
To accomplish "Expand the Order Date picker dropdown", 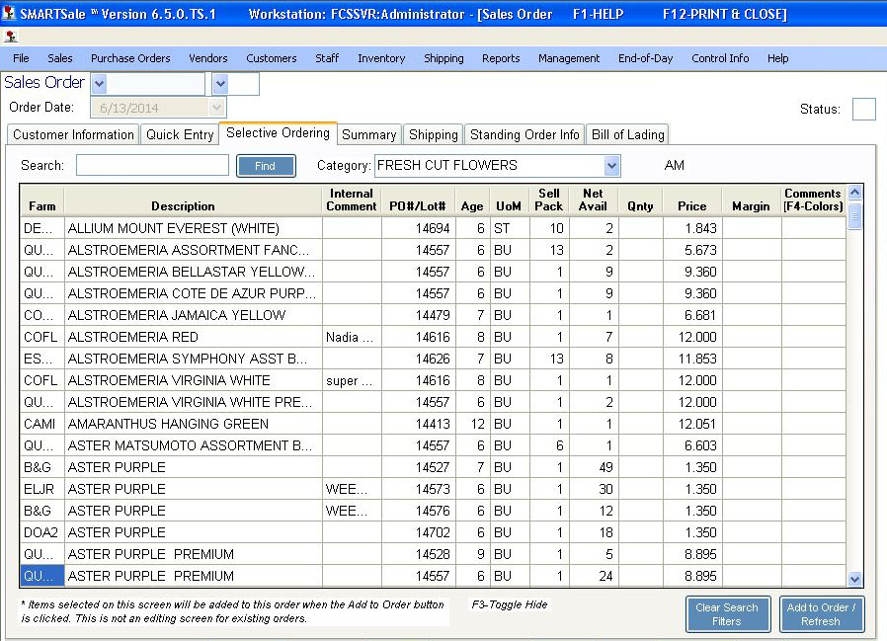I will [217, 108].
